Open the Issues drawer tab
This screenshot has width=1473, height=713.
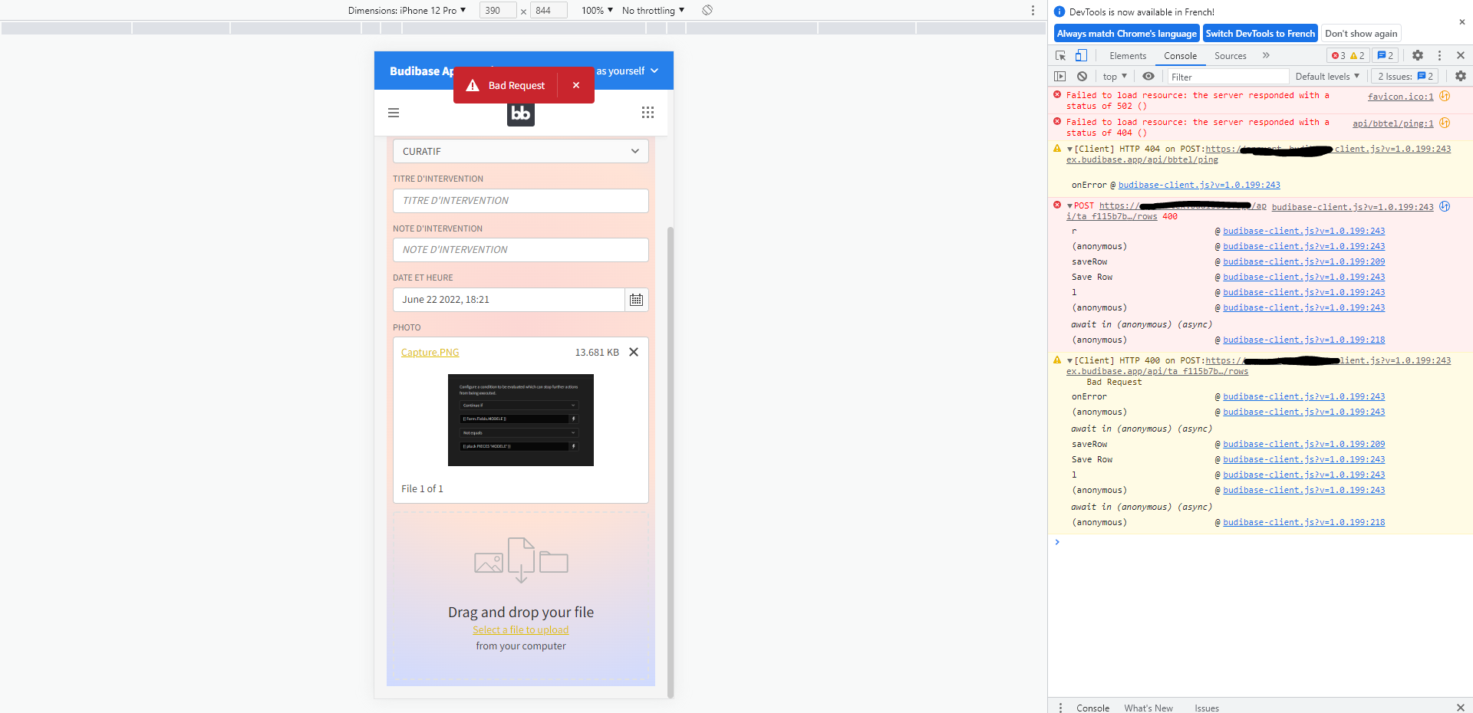pos(1207,708)
